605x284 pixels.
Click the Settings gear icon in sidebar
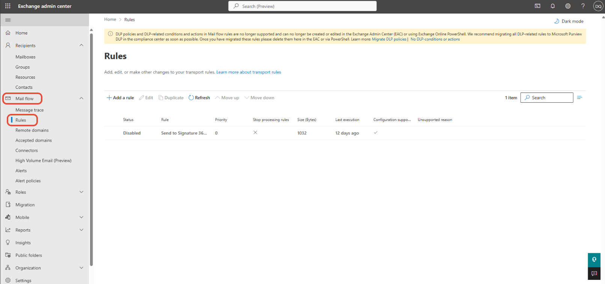point(8,280)
